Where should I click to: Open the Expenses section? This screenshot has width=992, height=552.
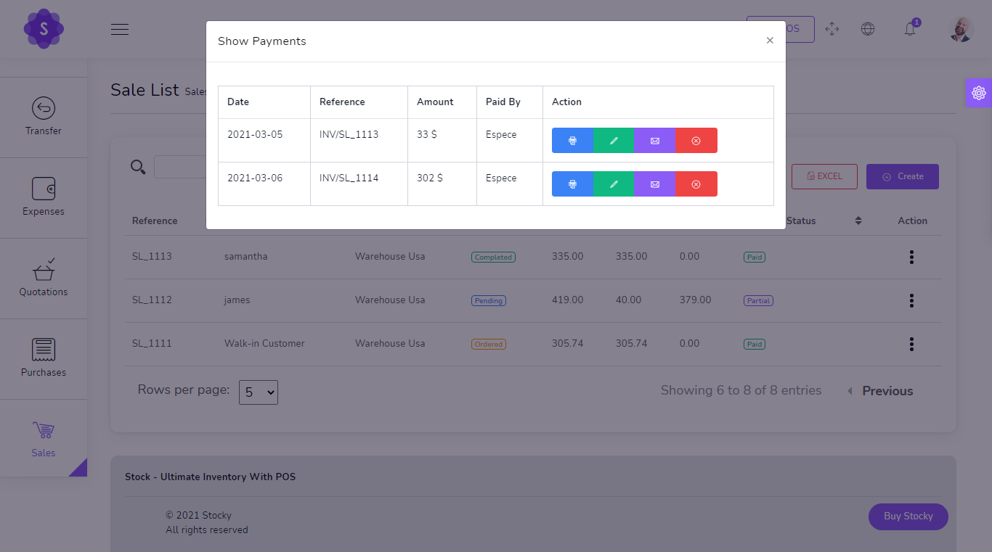pos(44,198)
